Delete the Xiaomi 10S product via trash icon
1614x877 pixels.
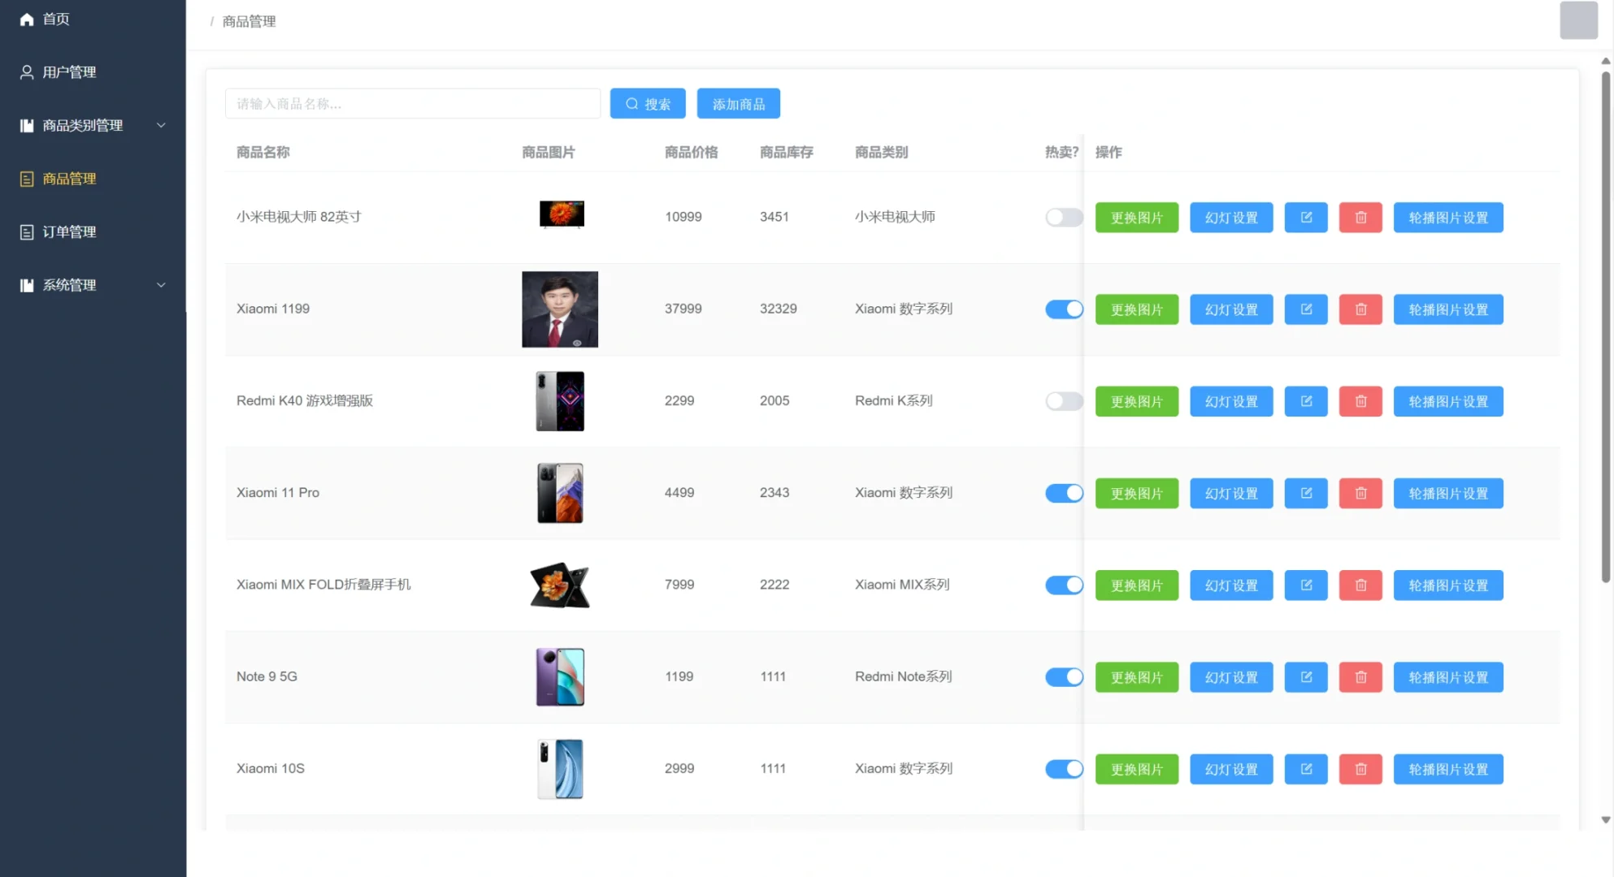1360,769
